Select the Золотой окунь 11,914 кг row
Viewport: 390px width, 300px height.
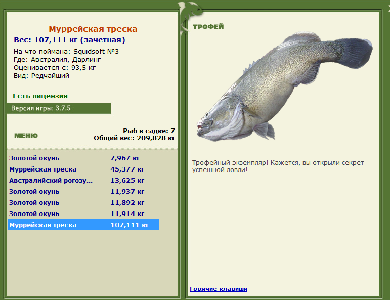pos(83,214)
